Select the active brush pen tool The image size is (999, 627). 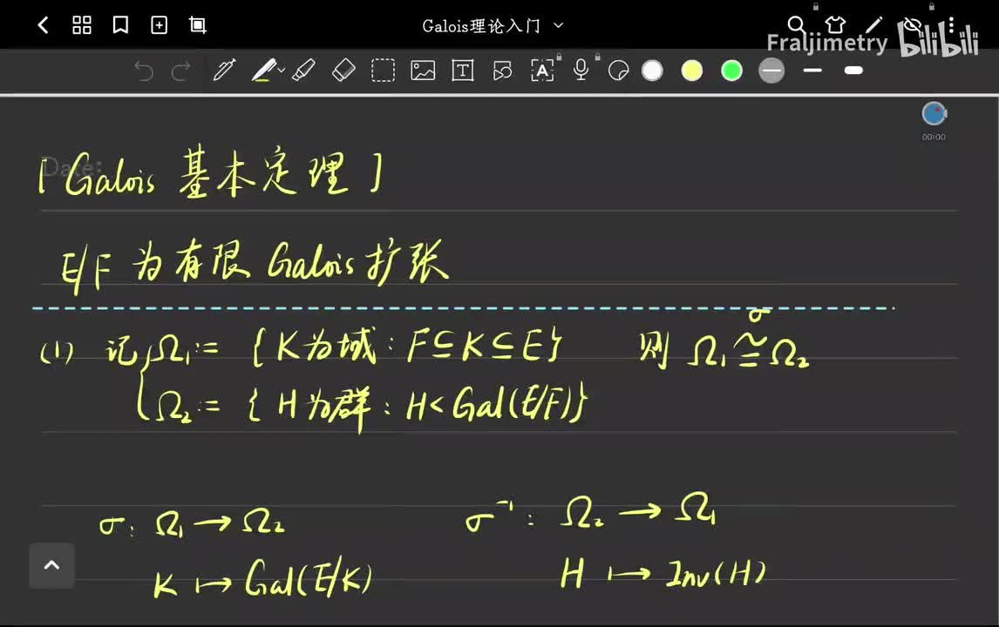pos(263,70)
